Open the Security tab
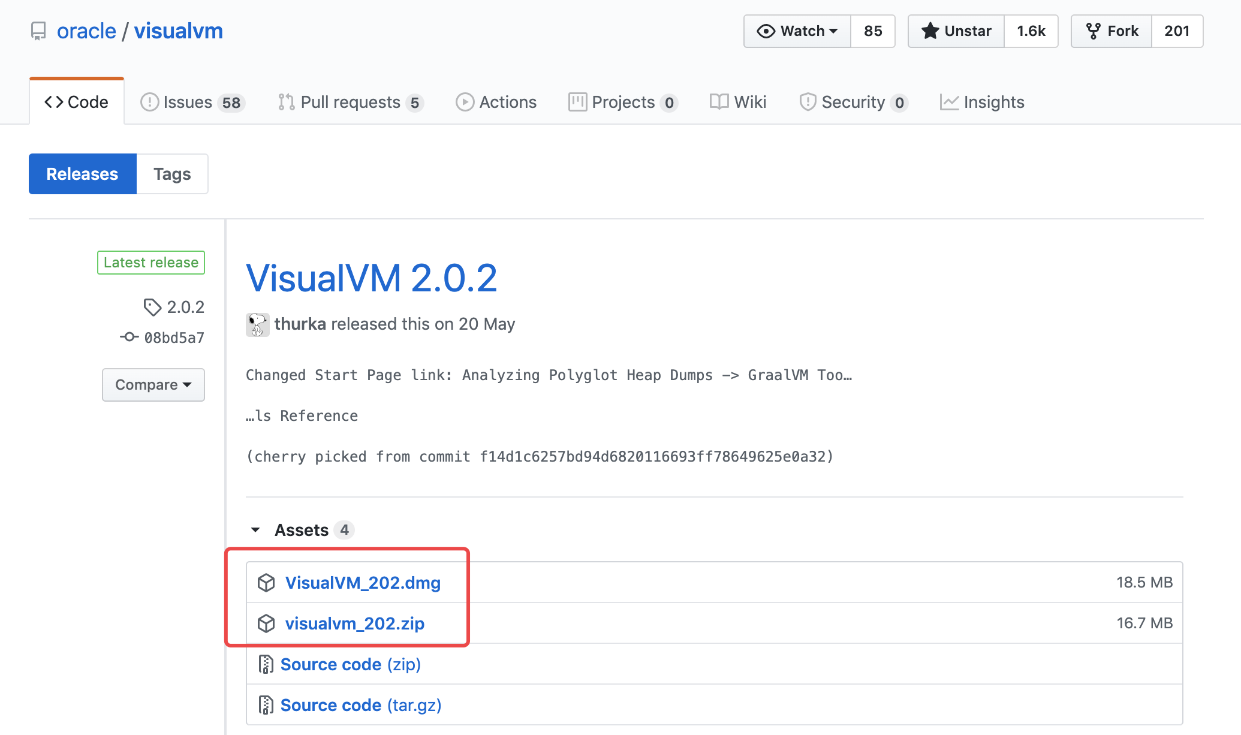This screenshot has width=1241, height=735. (854, 102)
